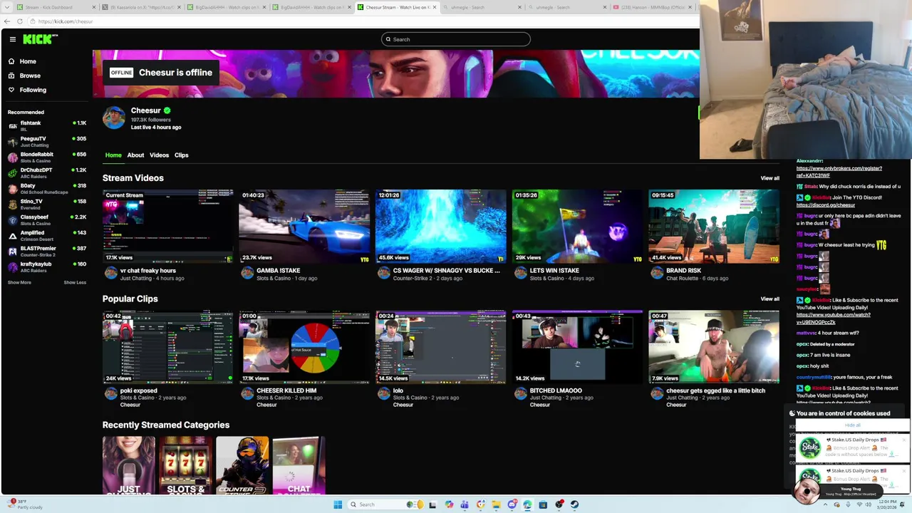Screen dimensions: 912x513
Task: Open Slots & Casino category card
Action: [x=185, y=465]
